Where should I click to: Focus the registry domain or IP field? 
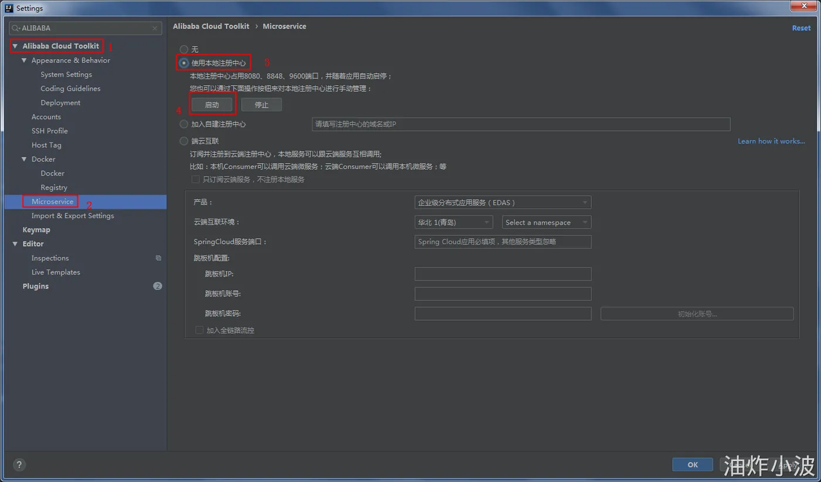521,124
